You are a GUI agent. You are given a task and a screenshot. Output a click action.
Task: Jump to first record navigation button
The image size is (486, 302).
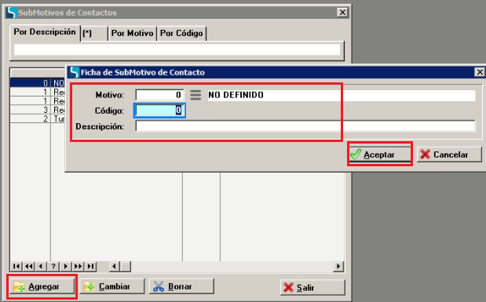(x=16, y=267)
